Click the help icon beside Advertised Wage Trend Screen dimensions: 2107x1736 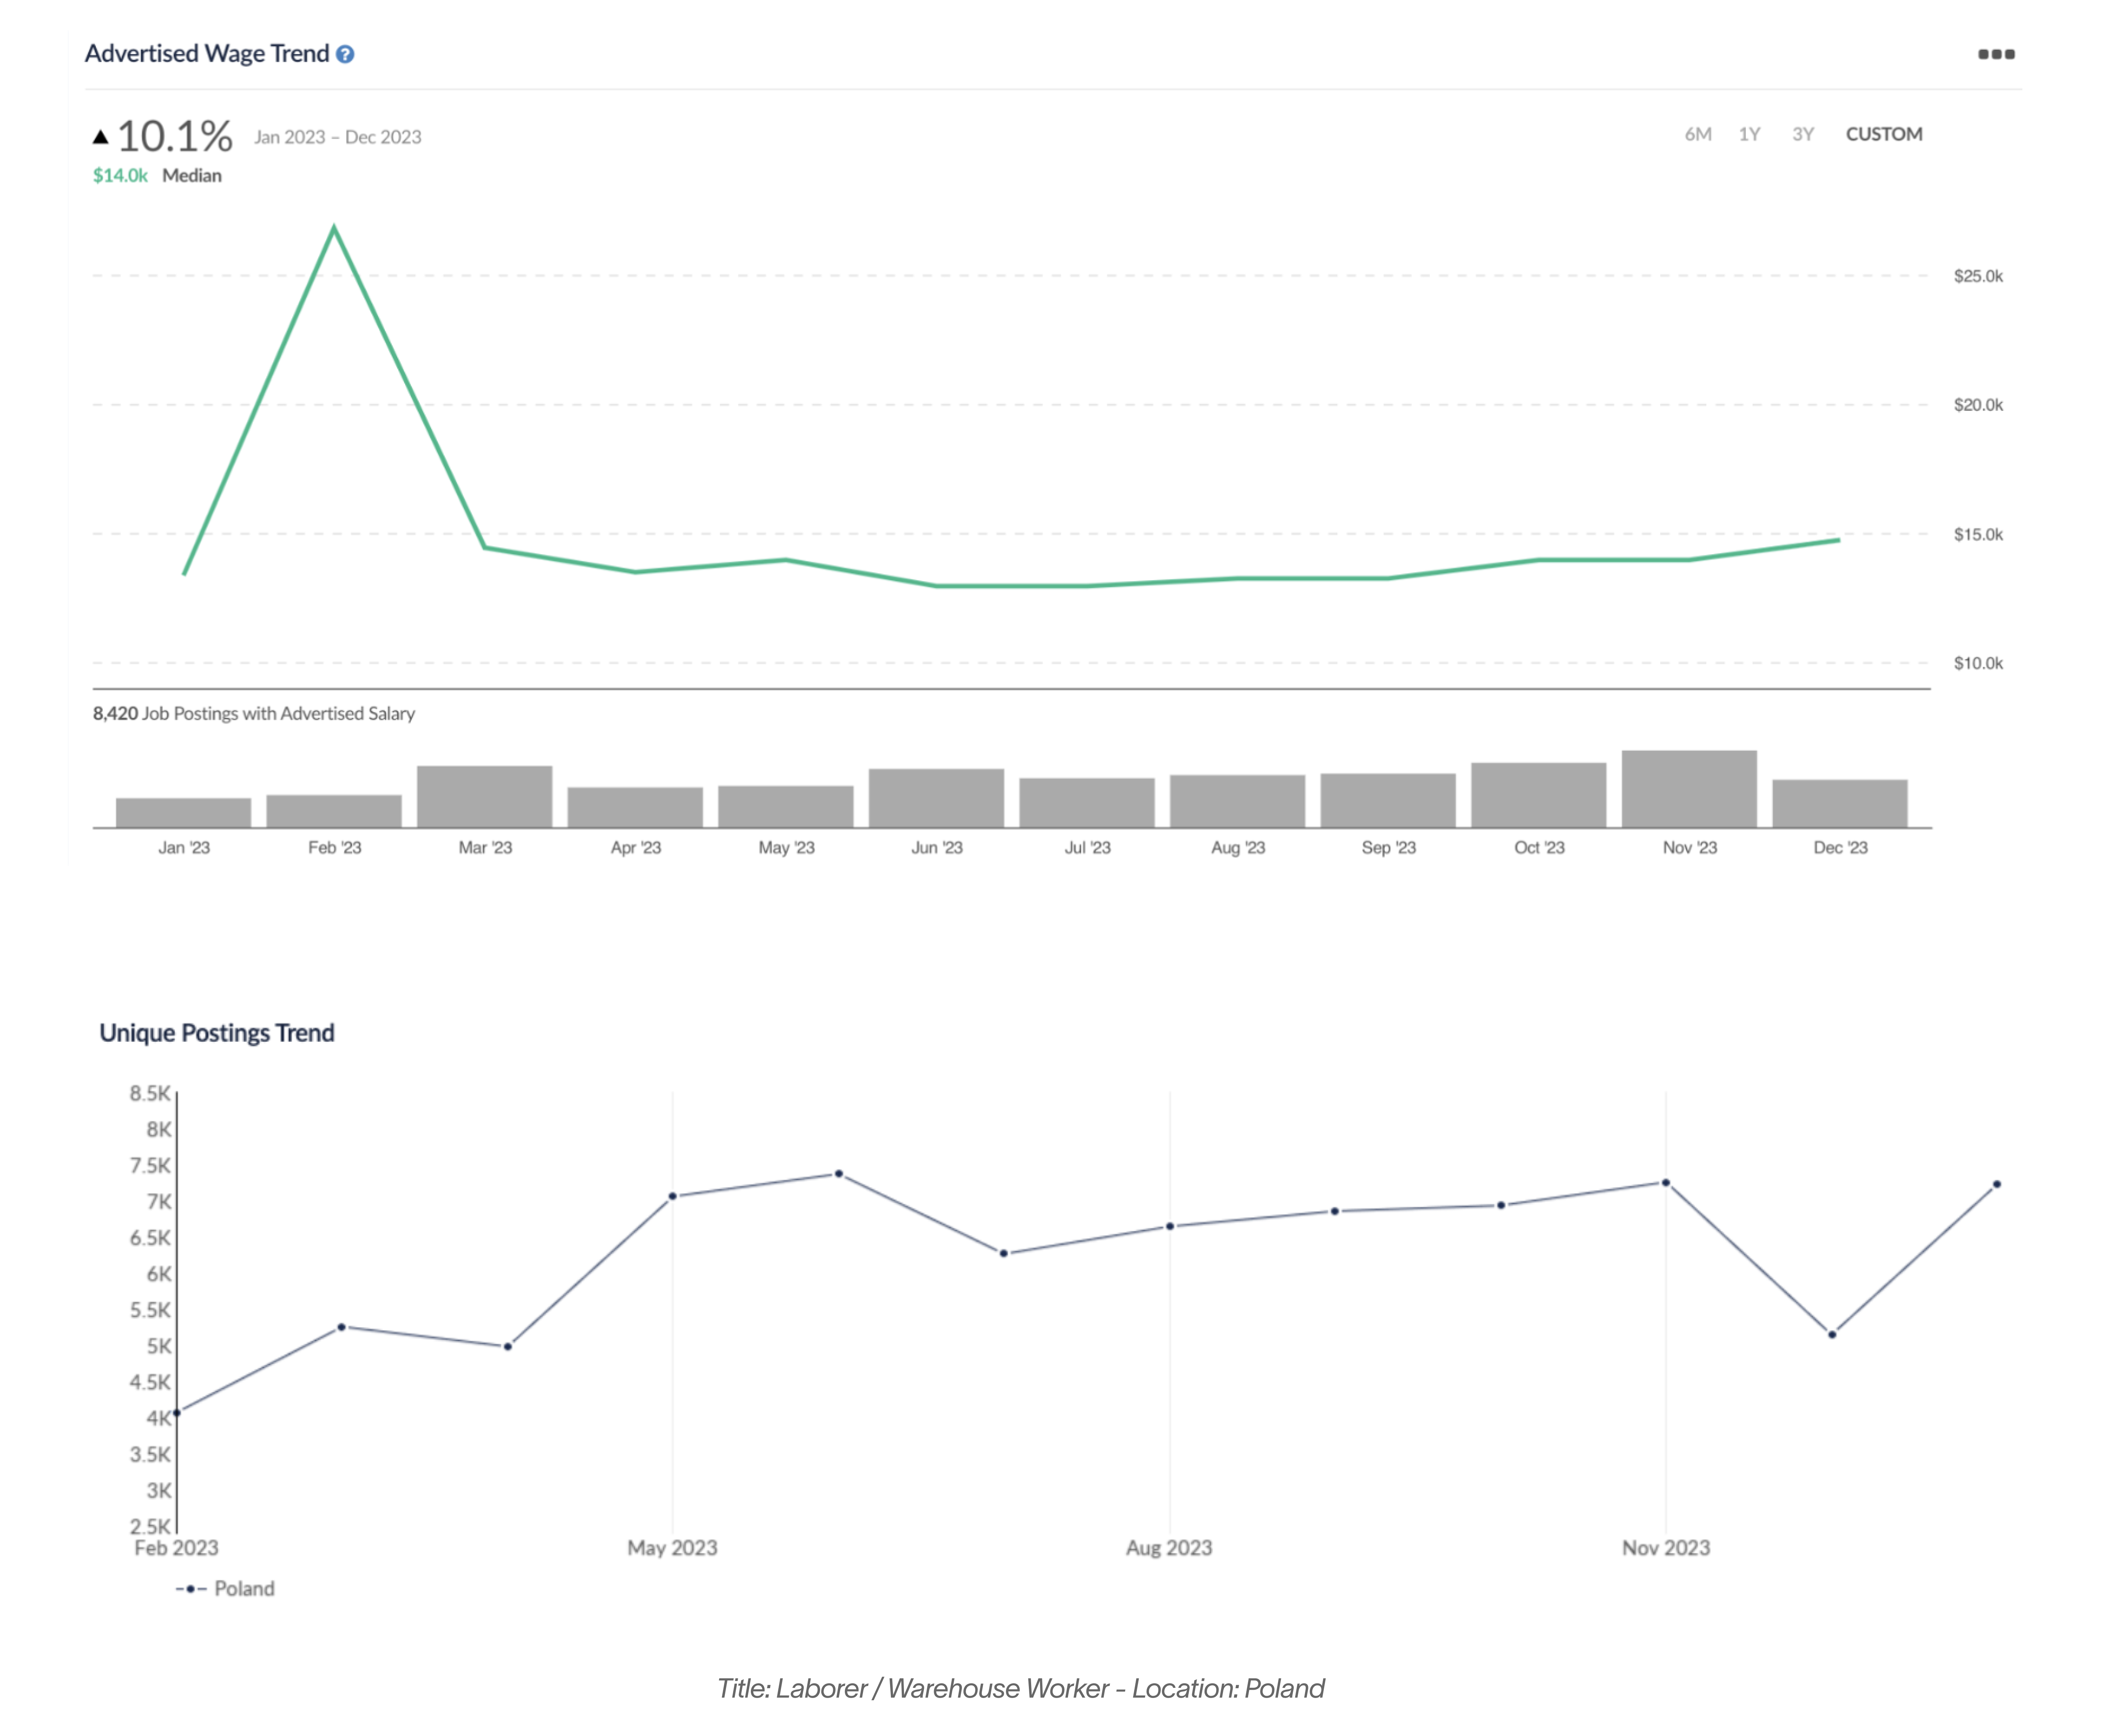(x=345, y=54)
